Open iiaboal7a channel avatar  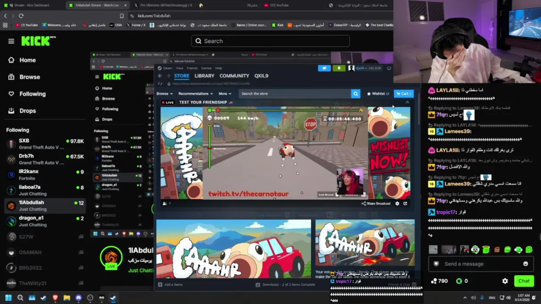[x=11, y=190]
